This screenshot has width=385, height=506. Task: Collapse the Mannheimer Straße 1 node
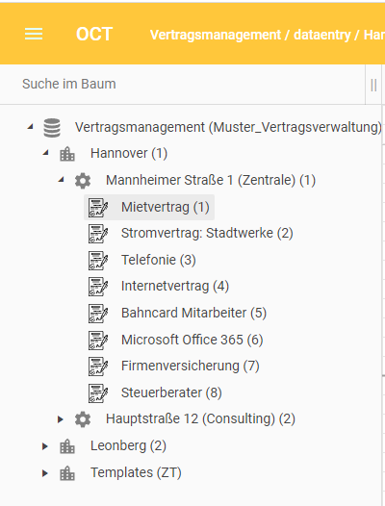61,180
